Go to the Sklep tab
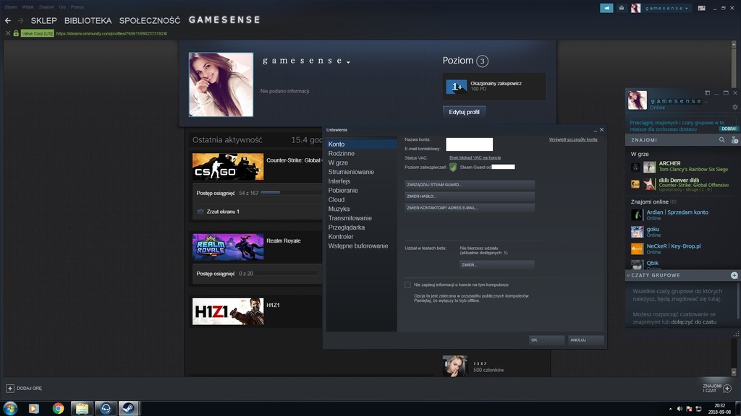Viewport: 741px width, 416px height. tap(43, 21)
